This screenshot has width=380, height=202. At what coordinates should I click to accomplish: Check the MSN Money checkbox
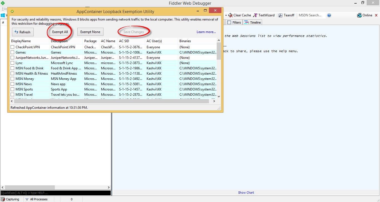click(13, 79)
